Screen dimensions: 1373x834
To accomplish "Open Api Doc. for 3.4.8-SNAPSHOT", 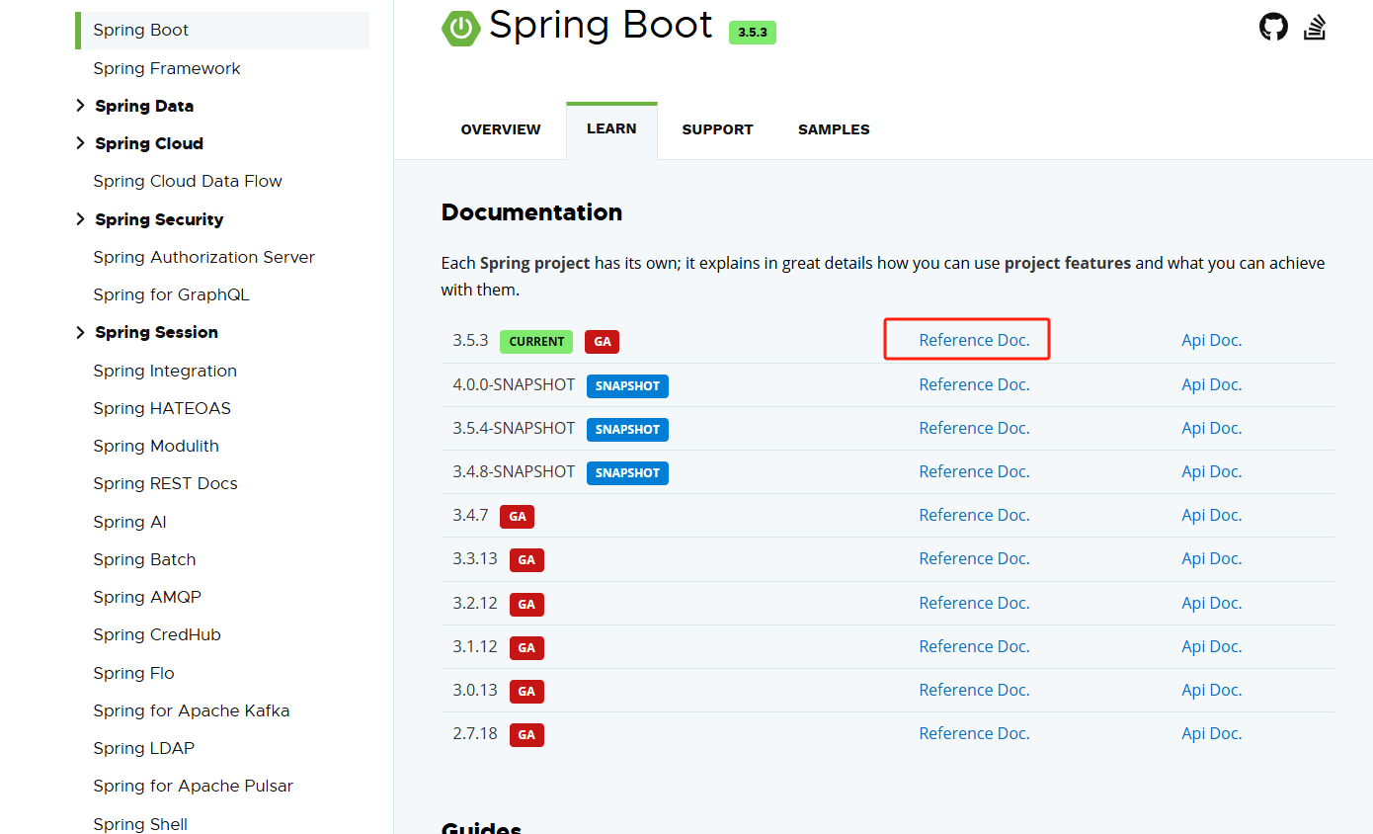I will (1212, 471).
